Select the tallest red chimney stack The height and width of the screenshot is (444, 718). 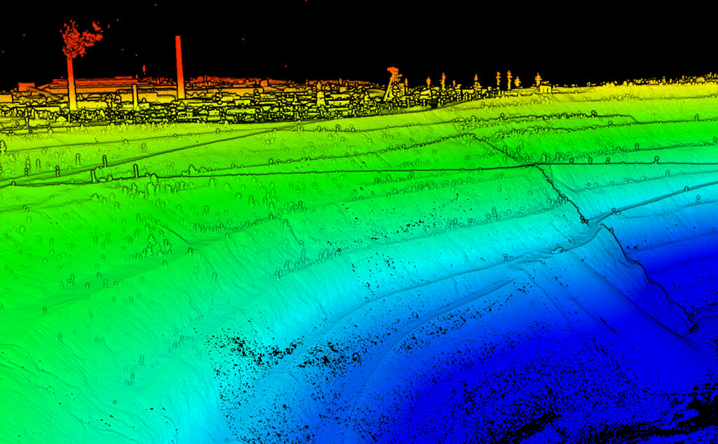click(179, 67)
